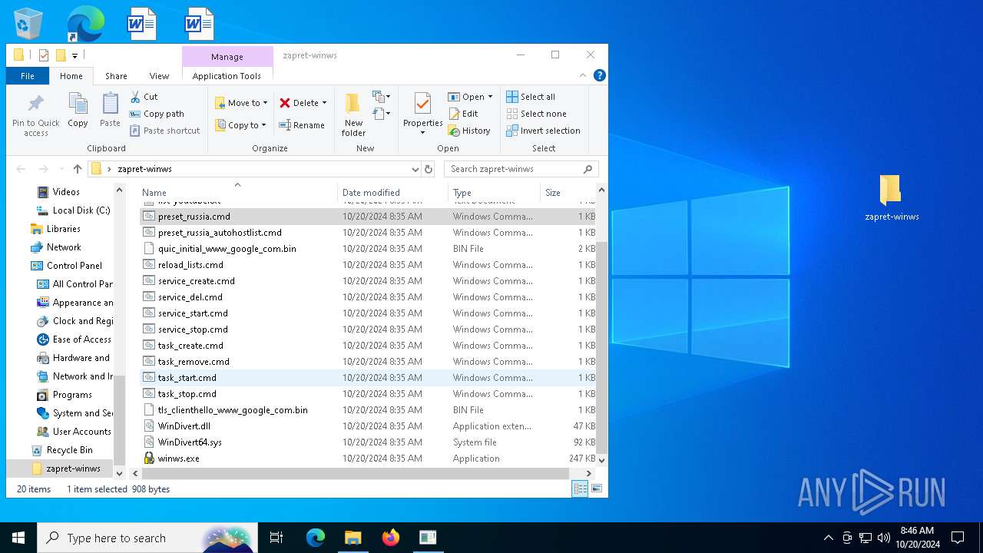This screenshot has width=983, height=553.
Task: Switch to Home ribbon tab
Action: tap(71, 76)
